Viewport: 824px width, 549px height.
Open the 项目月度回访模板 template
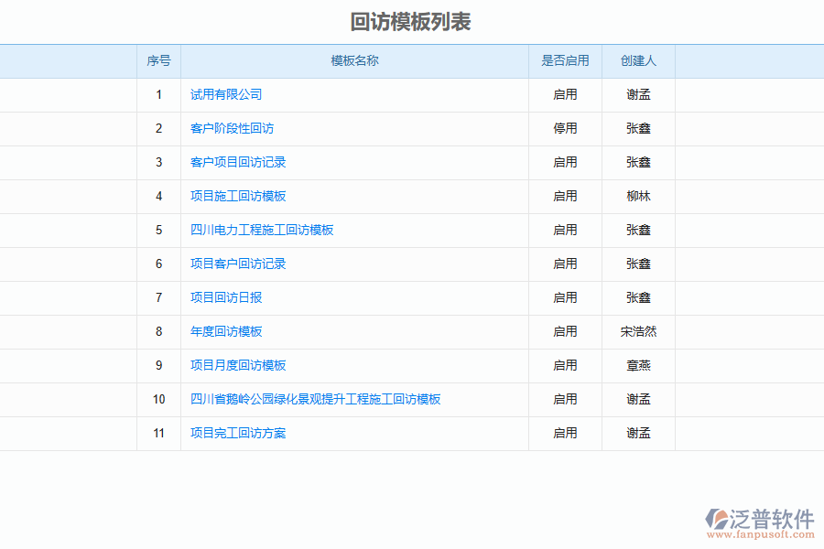(x=237, y=365)
